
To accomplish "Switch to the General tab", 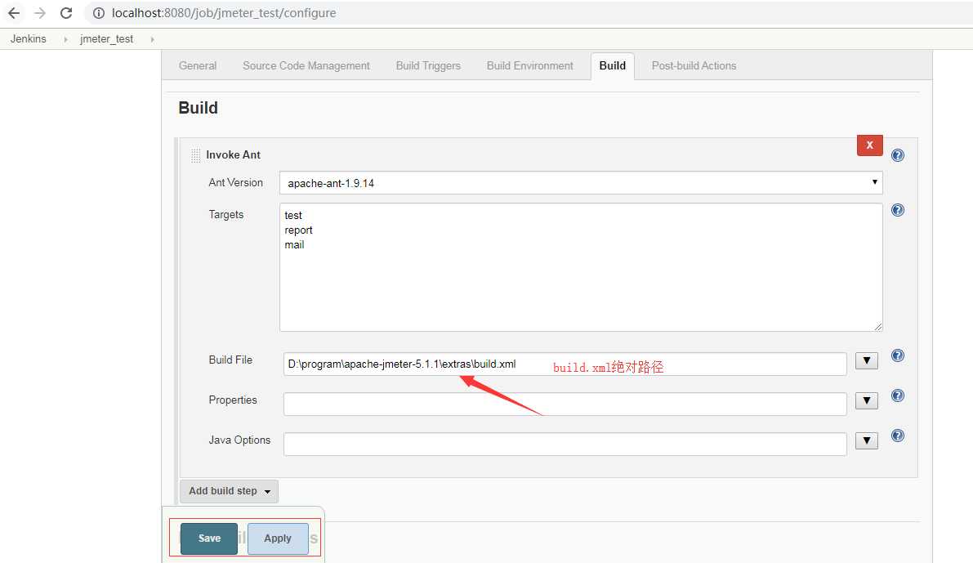I will point(198,66).
